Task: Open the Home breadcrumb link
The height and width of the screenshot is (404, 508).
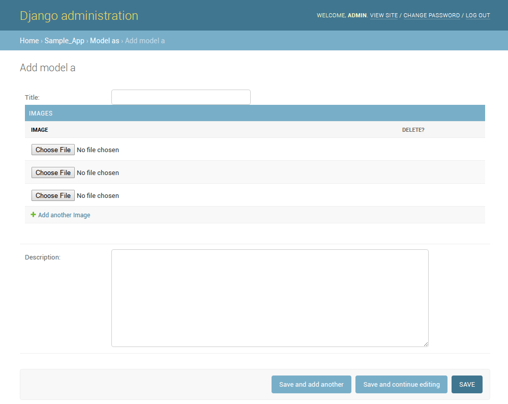Action: (x=29, y=41)
